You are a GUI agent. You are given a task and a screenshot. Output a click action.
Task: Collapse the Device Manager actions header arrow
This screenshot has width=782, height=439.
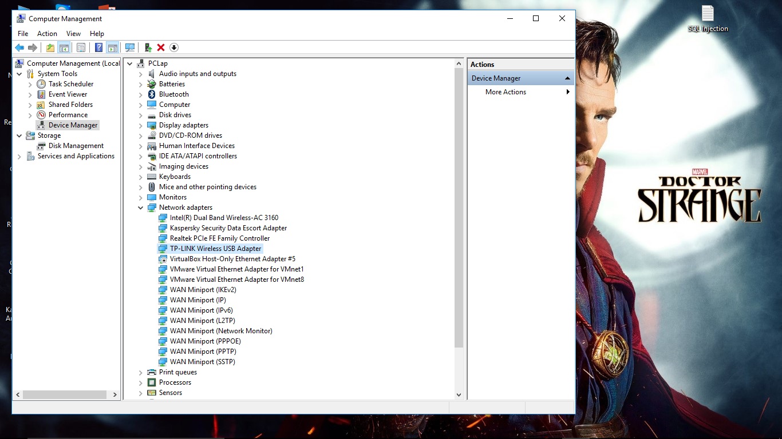(567, 78)
